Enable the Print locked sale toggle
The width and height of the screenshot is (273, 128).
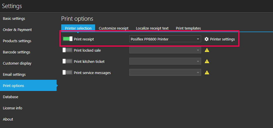68,50
